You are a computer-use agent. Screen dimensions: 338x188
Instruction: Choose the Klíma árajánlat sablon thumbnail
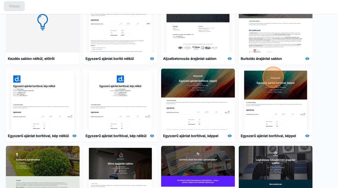point(120,167)
